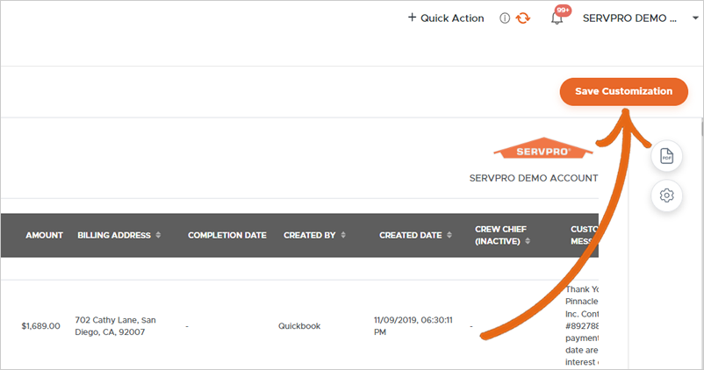Export the report via PDF icon
This screenshot has height=370, width=704.
[666, 156]
